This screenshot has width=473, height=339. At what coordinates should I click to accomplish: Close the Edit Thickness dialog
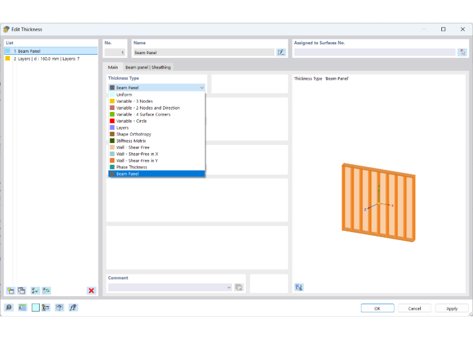pyautogui.click(x=462, y=29)
